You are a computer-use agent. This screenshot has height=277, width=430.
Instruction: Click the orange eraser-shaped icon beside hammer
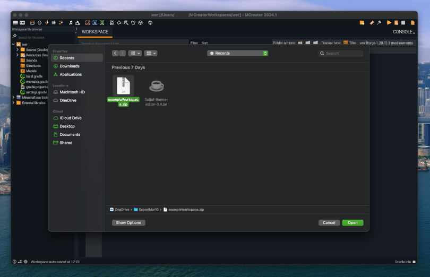coord(372,23)
